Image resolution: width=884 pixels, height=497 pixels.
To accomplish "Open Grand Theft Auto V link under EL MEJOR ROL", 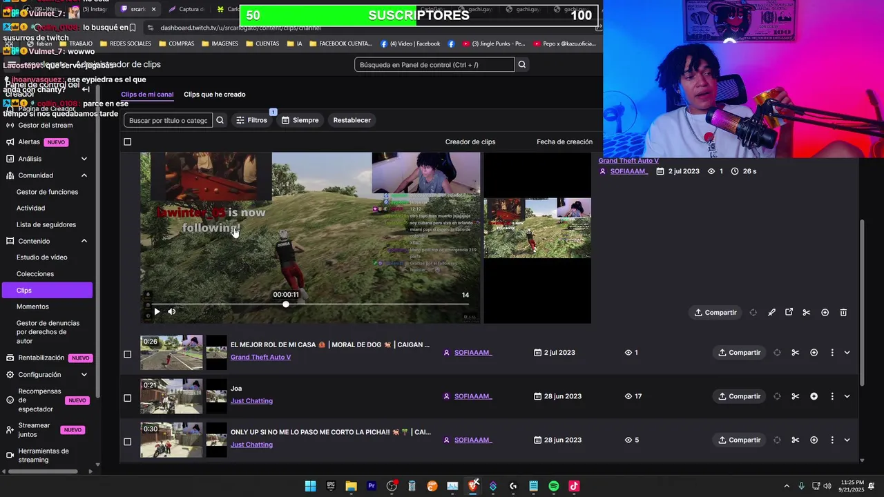I will pos(260,358).
